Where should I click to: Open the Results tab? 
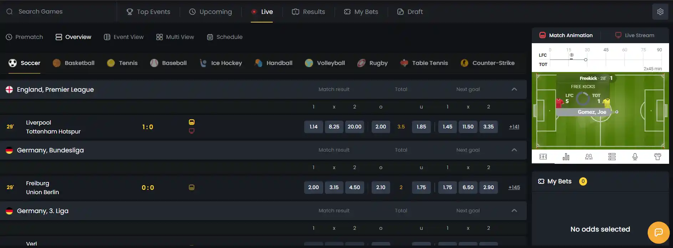[x=309, y=12]
